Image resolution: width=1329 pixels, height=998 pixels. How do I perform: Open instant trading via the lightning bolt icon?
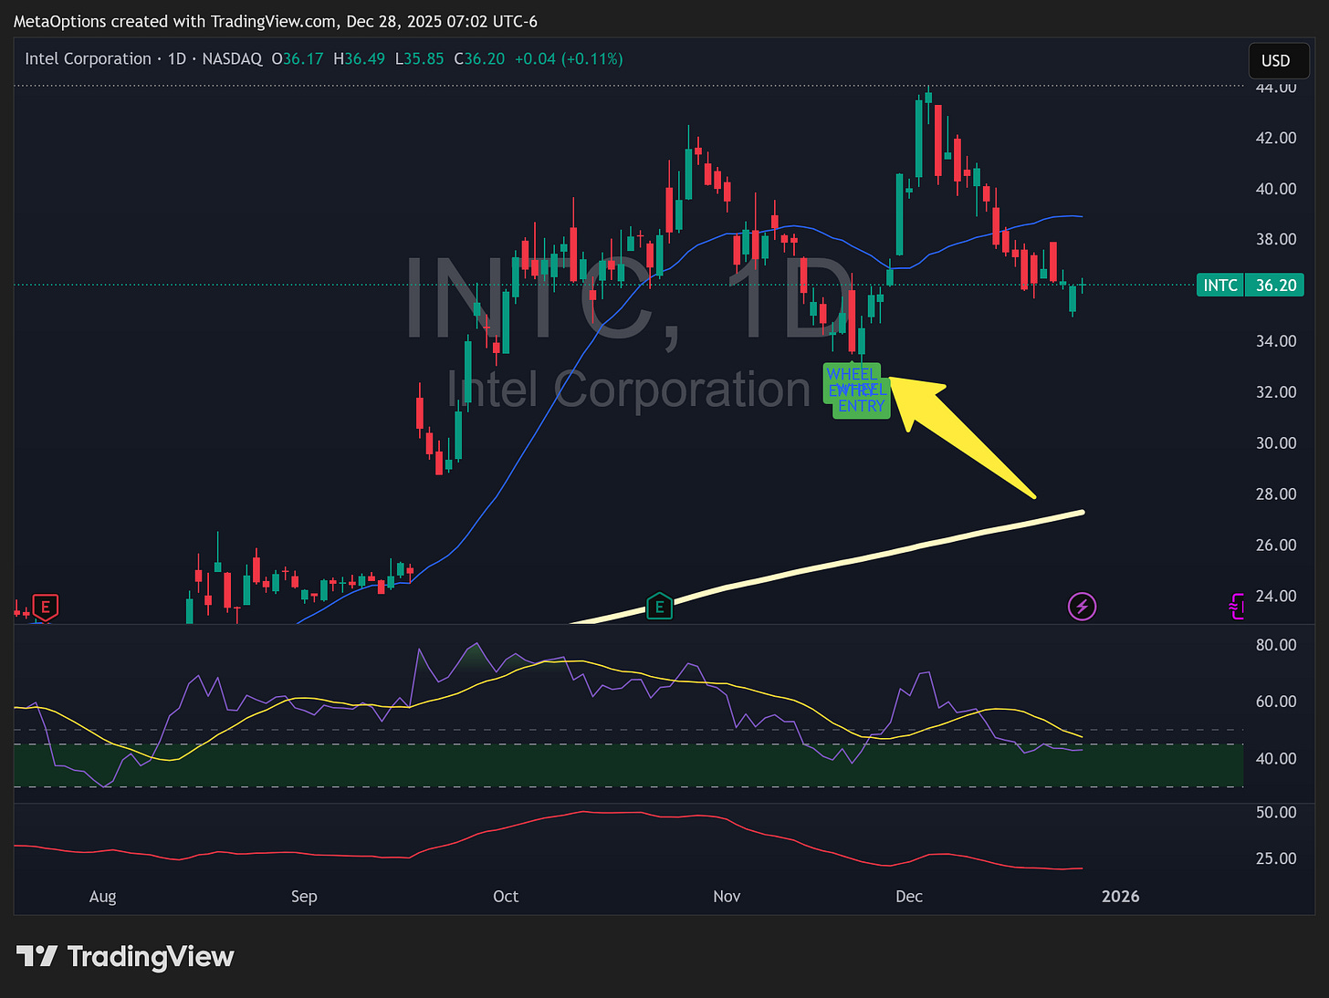pos(1082,606)
